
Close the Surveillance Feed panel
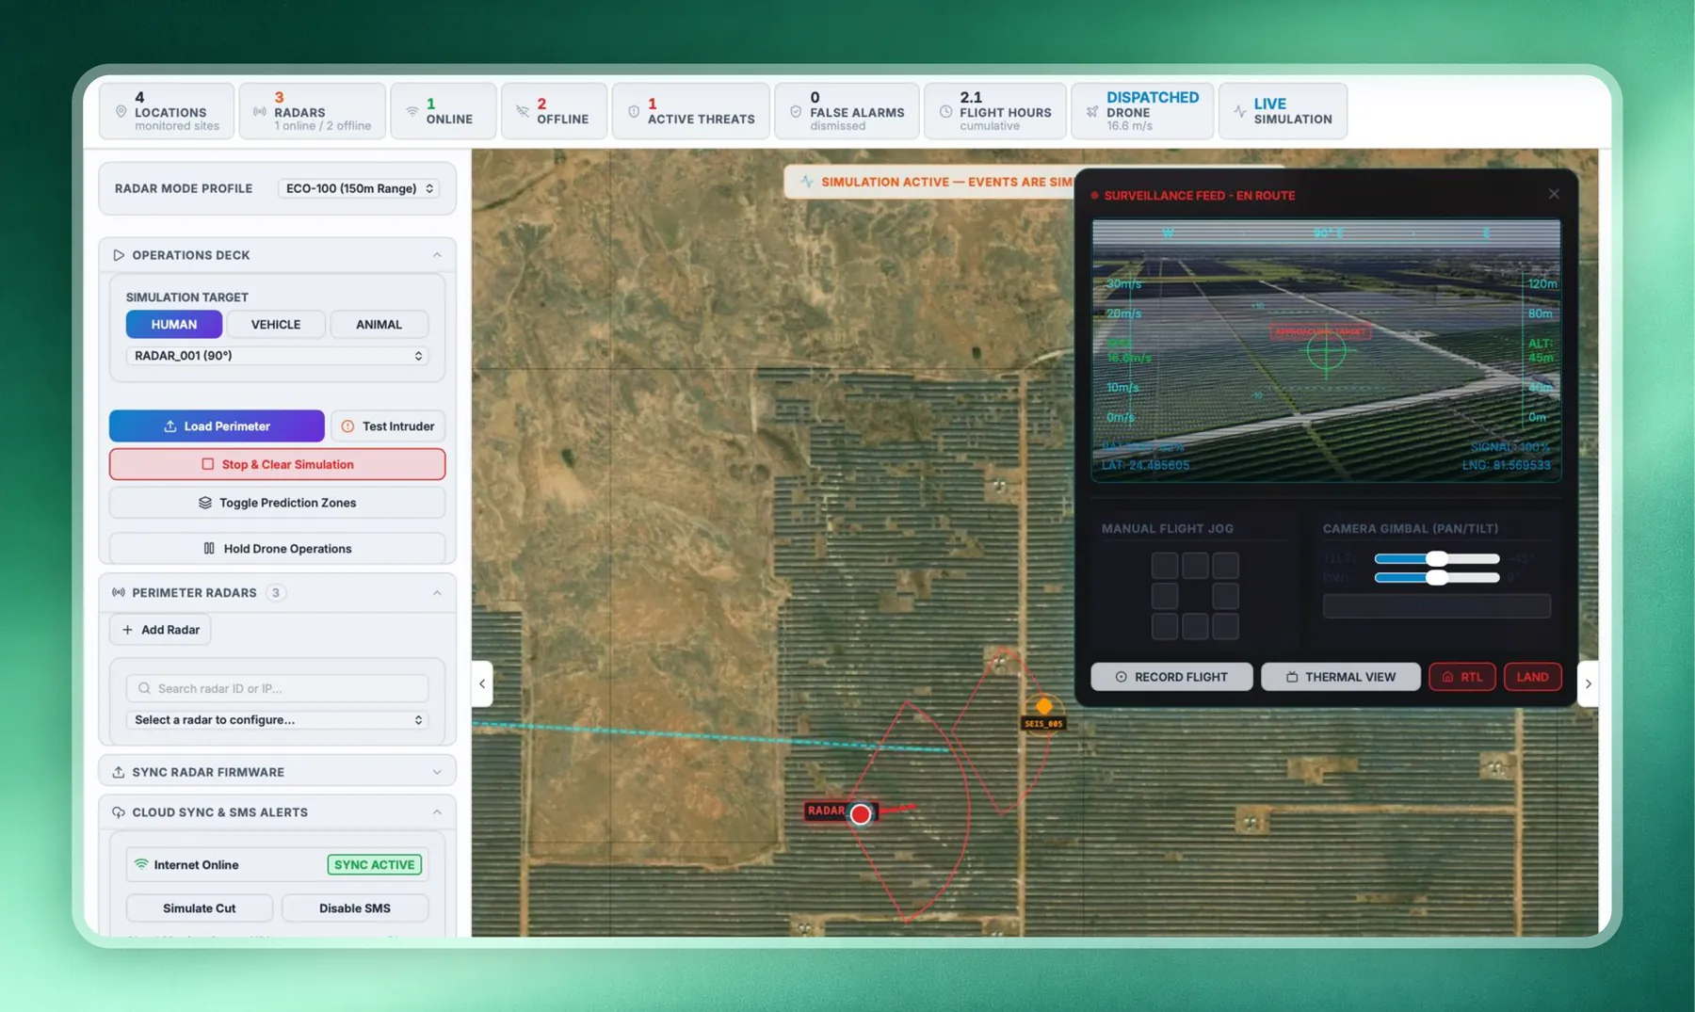[1554, 194]
